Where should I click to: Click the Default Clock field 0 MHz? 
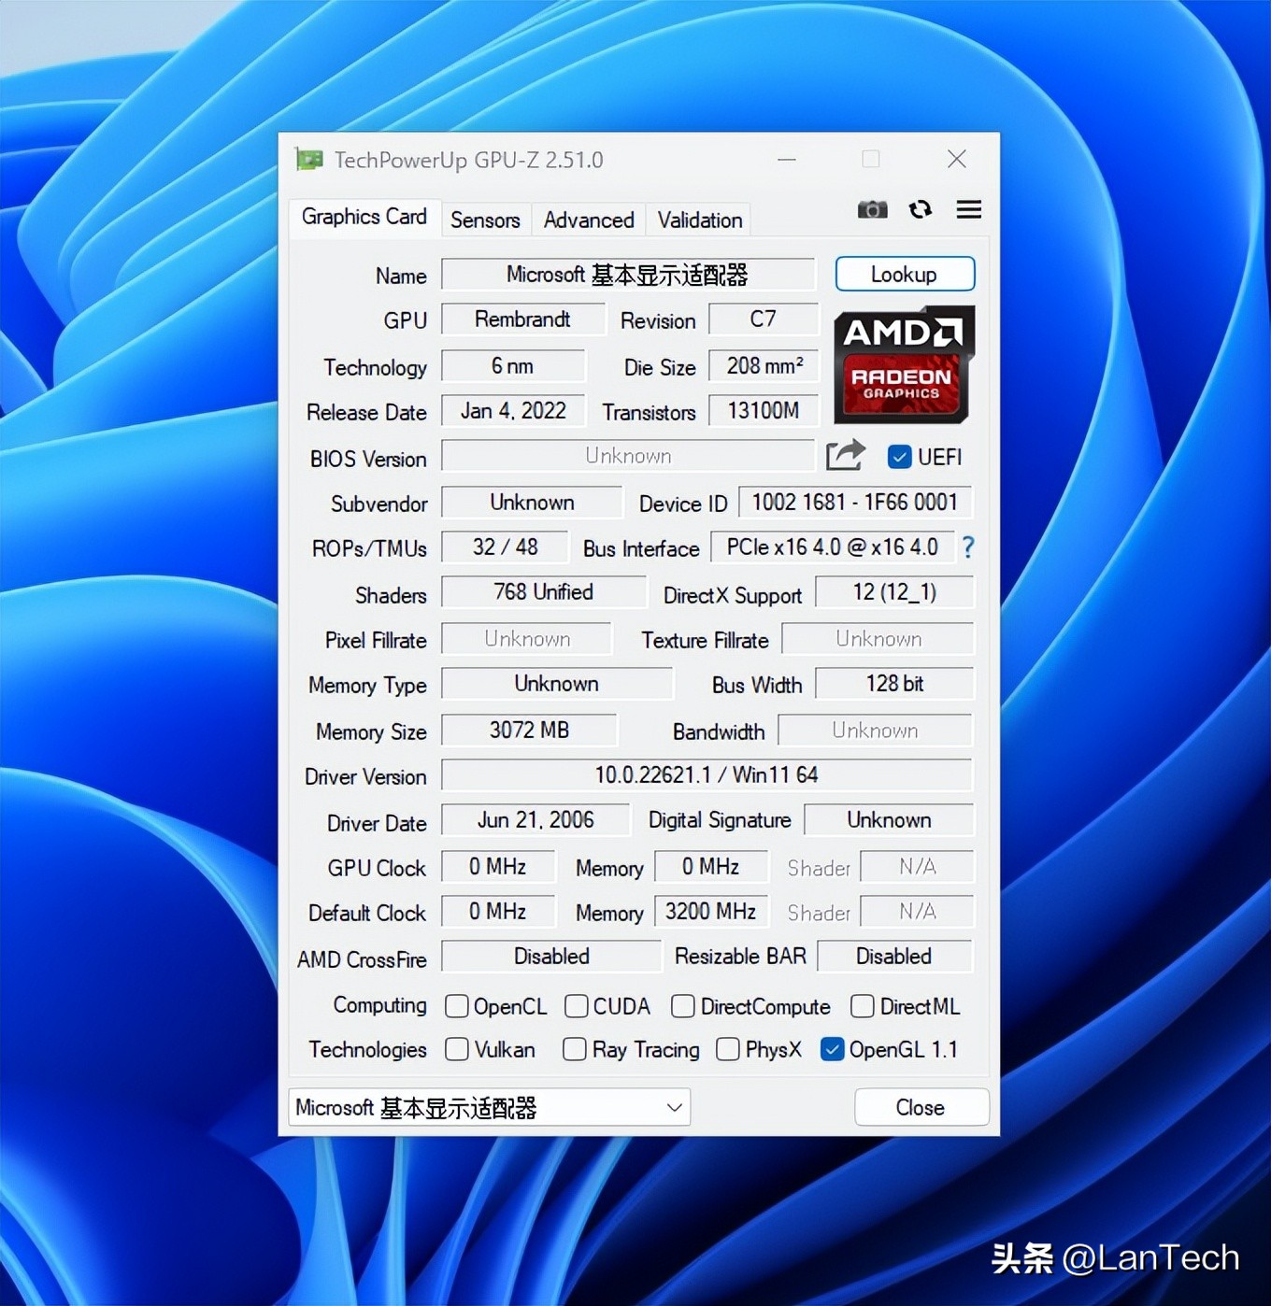[498, 912]
